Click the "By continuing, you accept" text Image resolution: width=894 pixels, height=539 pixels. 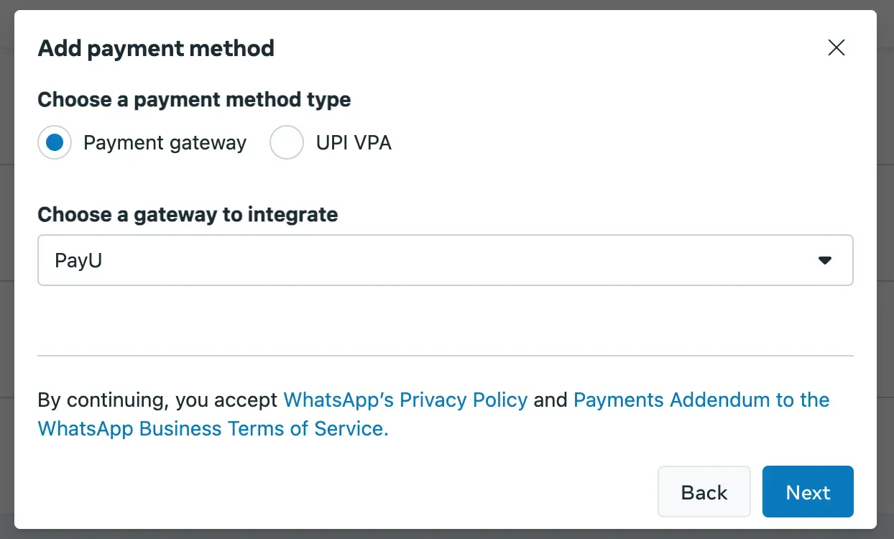click(157, 400)
